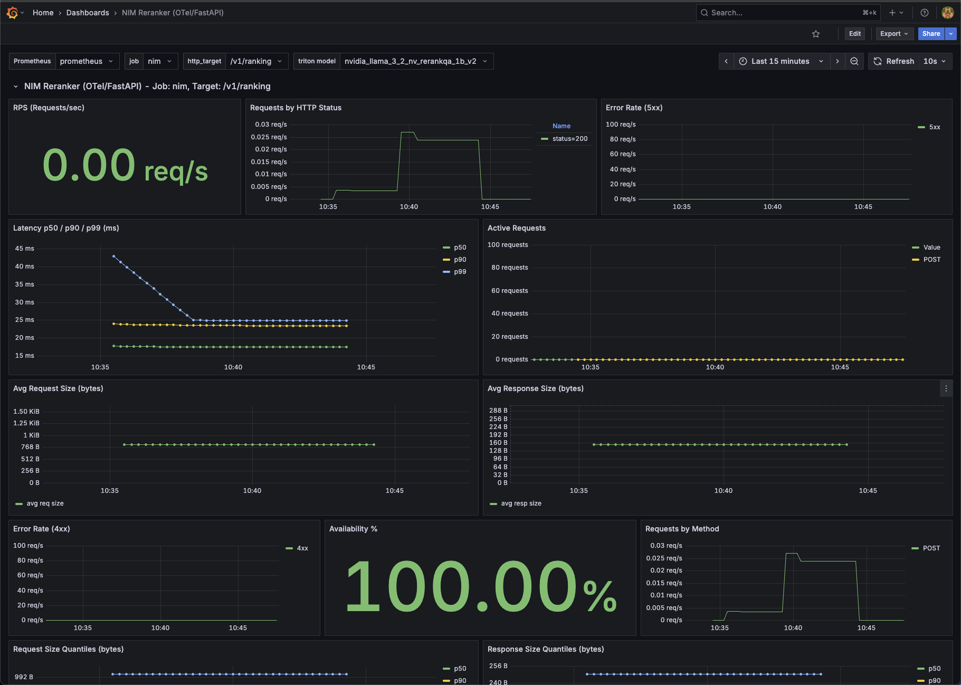Click the Share button
Viewport: 961px width, 685px height.
point(930,33)
